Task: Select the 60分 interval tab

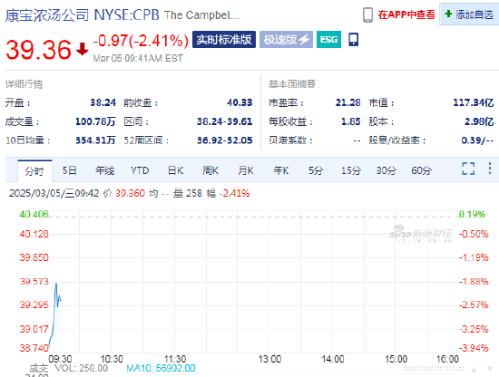Action: 421,170
